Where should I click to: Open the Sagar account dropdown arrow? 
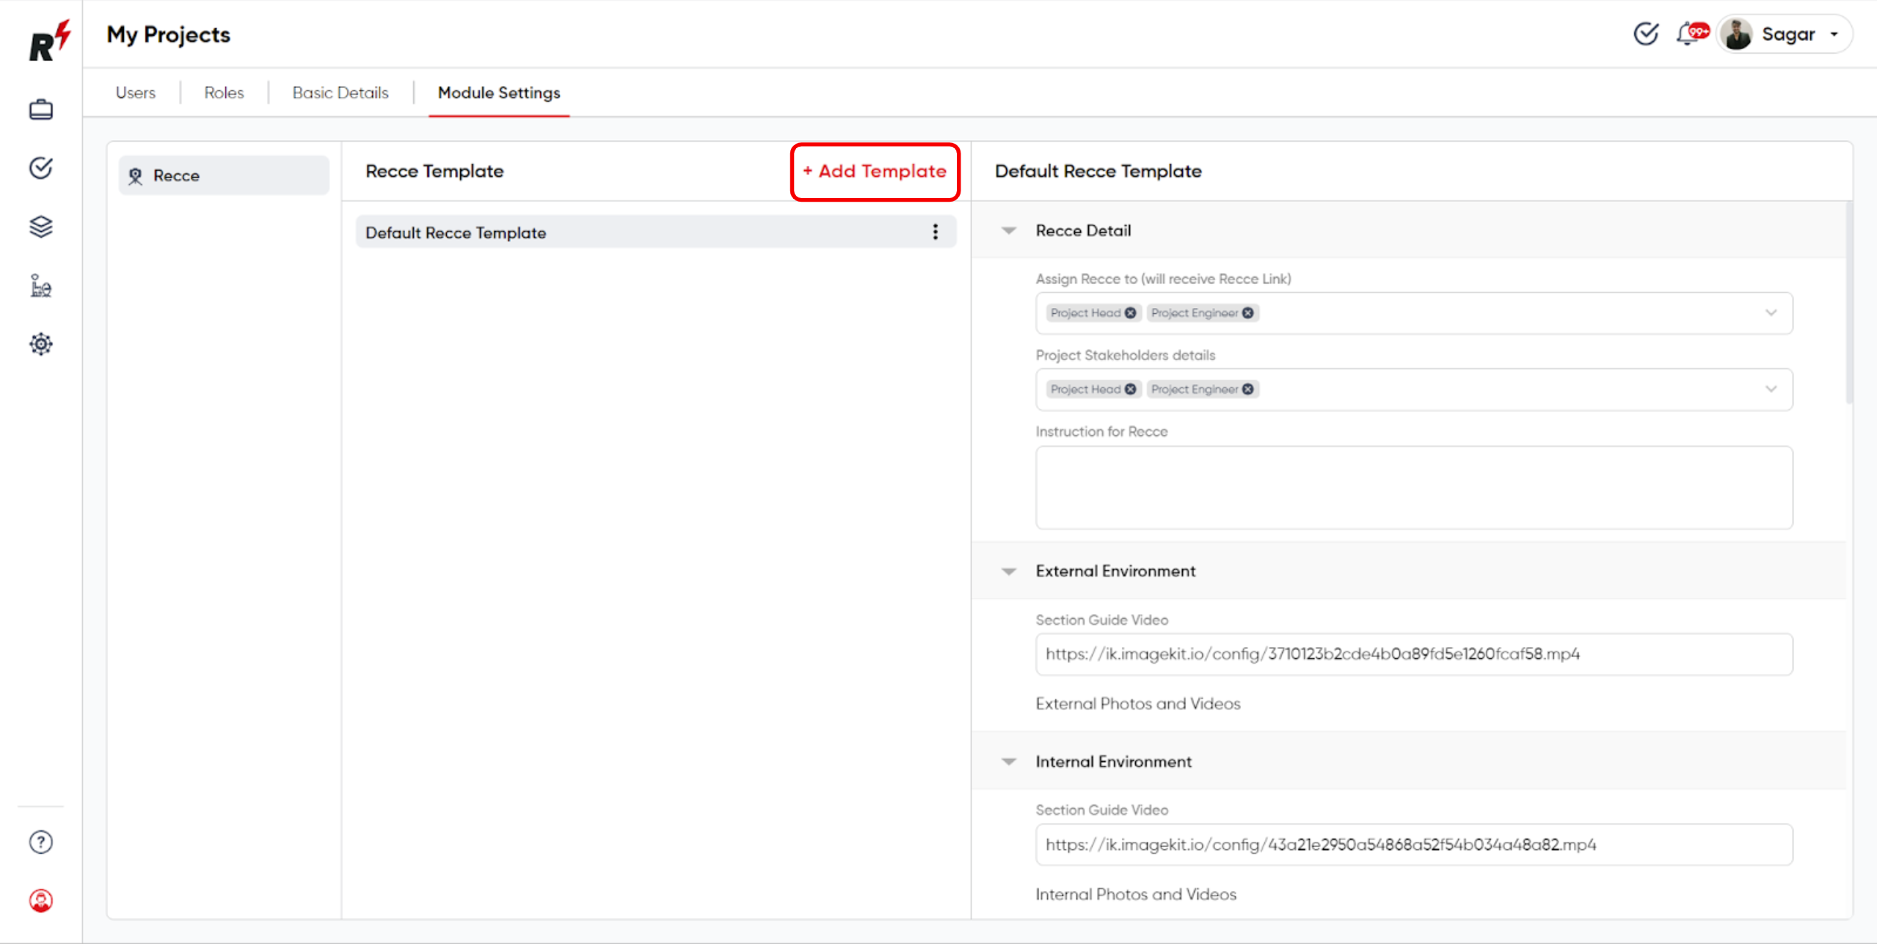1834,34
